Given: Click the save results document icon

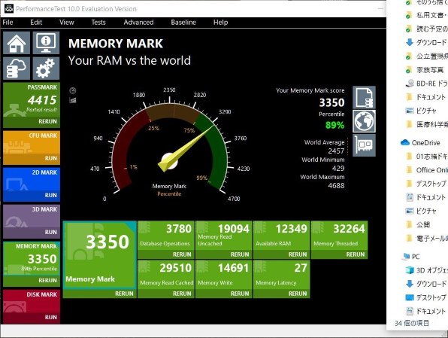Looking at the screenshot, I should click(364, 97).
